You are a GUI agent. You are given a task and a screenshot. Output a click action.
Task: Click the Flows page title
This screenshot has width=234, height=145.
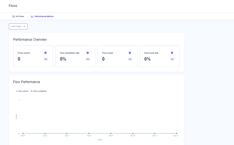click(x=13, y=6)
